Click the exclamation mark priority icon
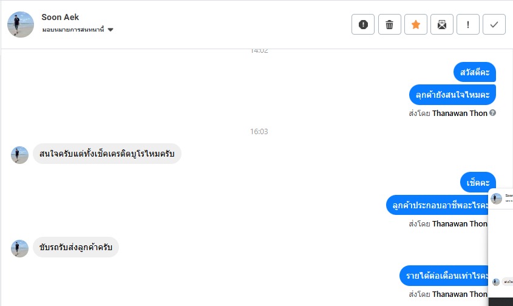513x306 pixels. [468, 24]
